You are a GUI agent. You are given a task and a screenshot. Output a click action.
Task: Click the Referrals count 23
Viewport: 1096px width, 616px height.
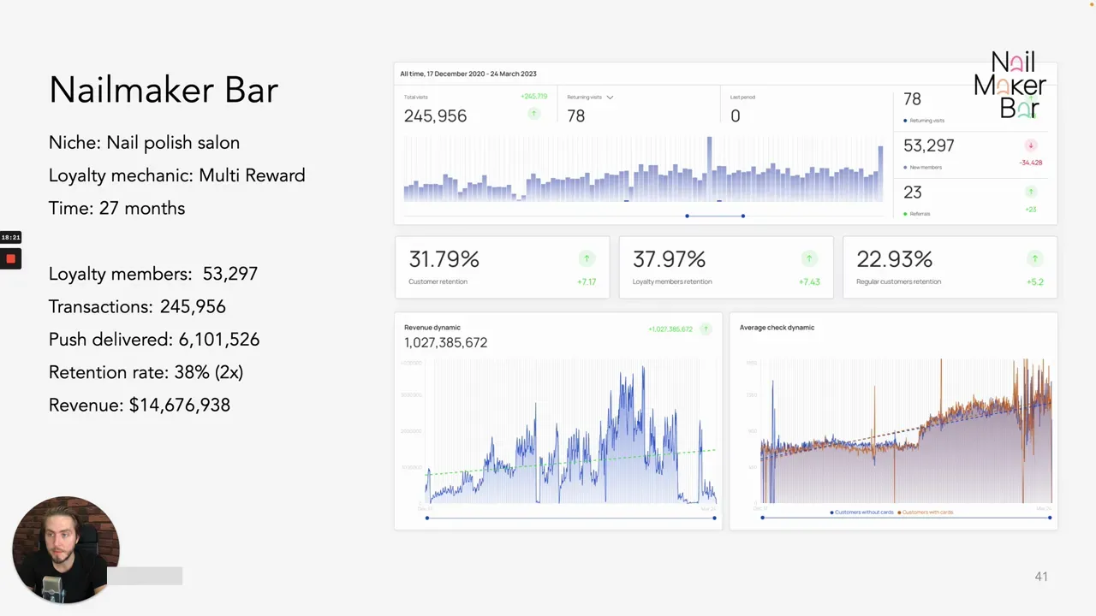tap(912, 192)
